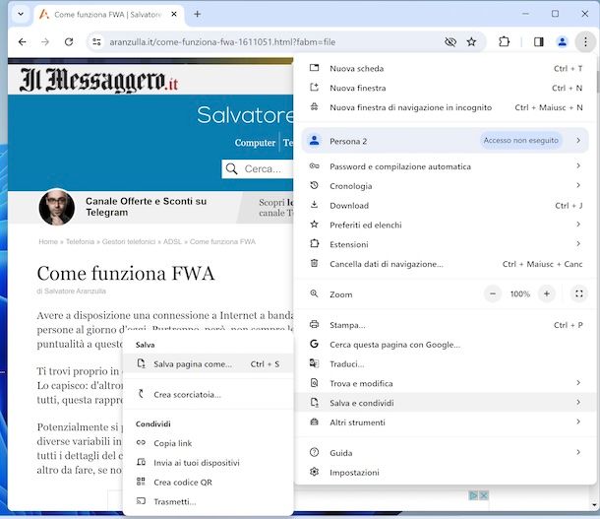The width and height of the screenshot is (600, 519).
Task: Go forward with the arrow icon
Action: (45, 41)
